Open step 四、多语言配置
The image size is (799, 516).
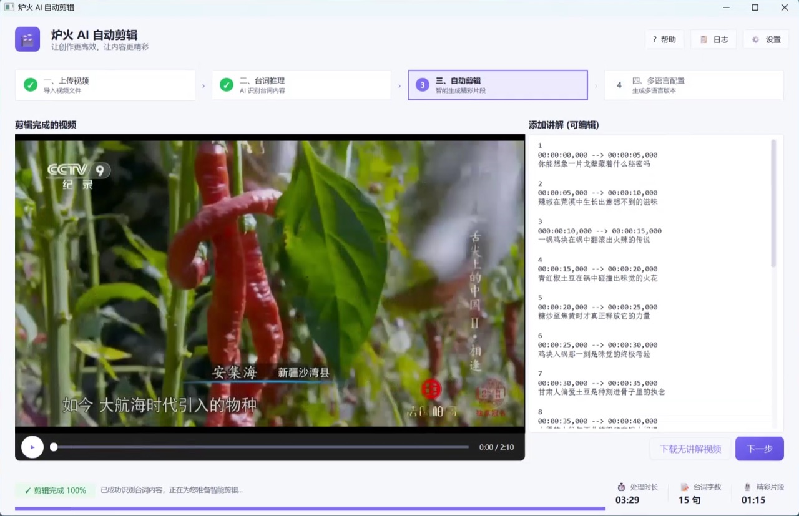click(694, 85)
